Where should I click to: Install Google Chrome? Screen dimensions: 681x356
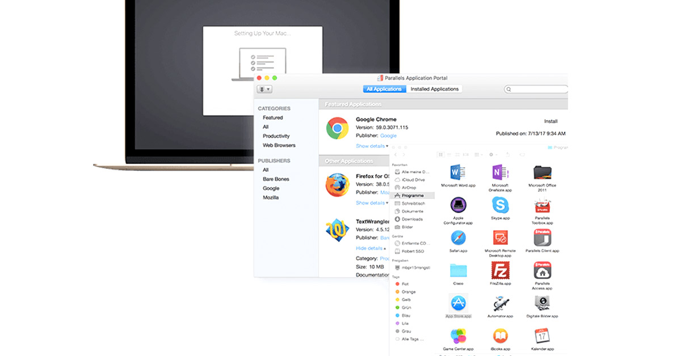pyautogui.click(x=551, y=121)
